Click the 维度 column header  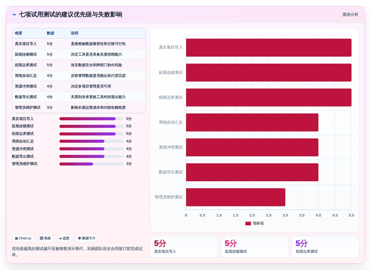(x=19, y=33)
